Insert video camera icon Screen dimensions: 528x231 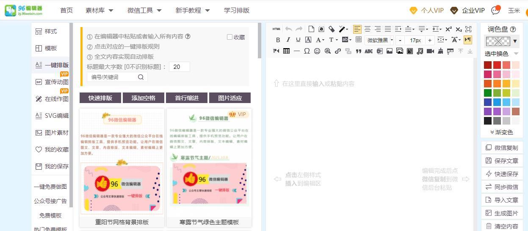[x=430, y=51]
